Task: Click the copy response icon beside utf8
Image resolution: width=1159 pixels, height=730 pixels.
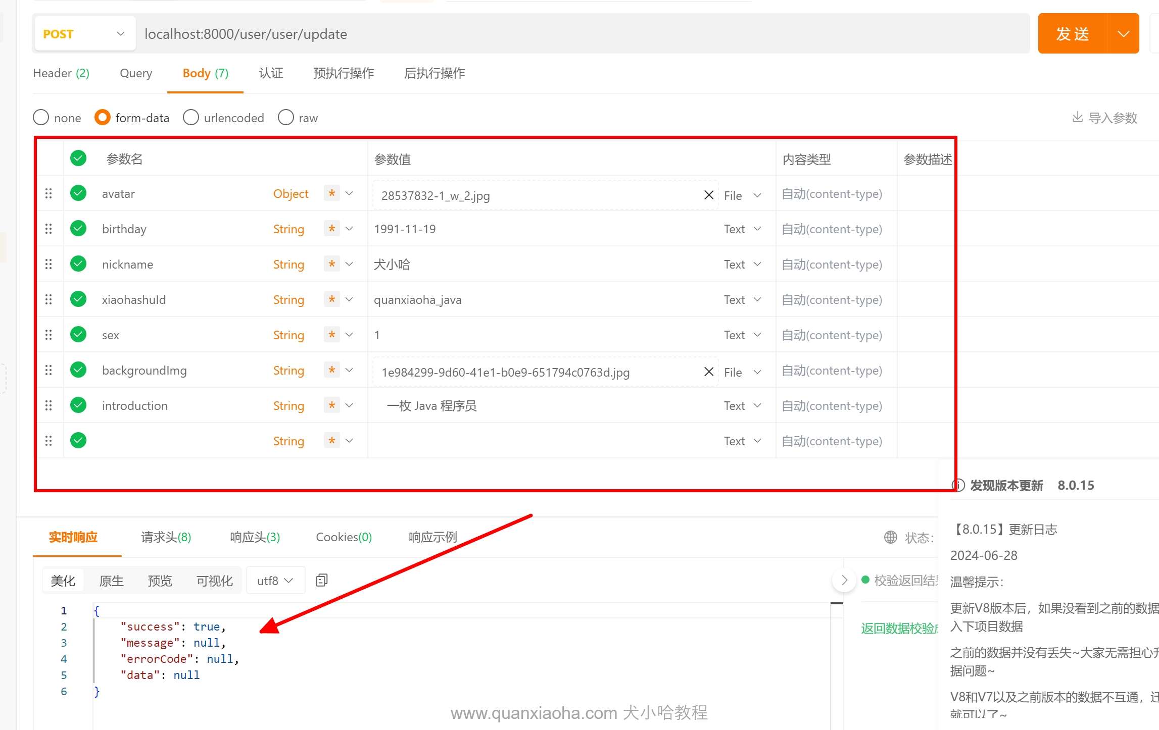Action: (x=321, y=580)
